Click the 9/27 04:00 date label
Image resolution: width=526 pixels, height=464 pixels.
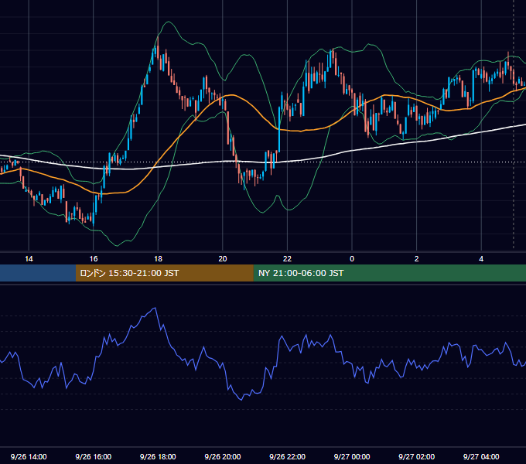pyautogui.click(x=481, y=456)
